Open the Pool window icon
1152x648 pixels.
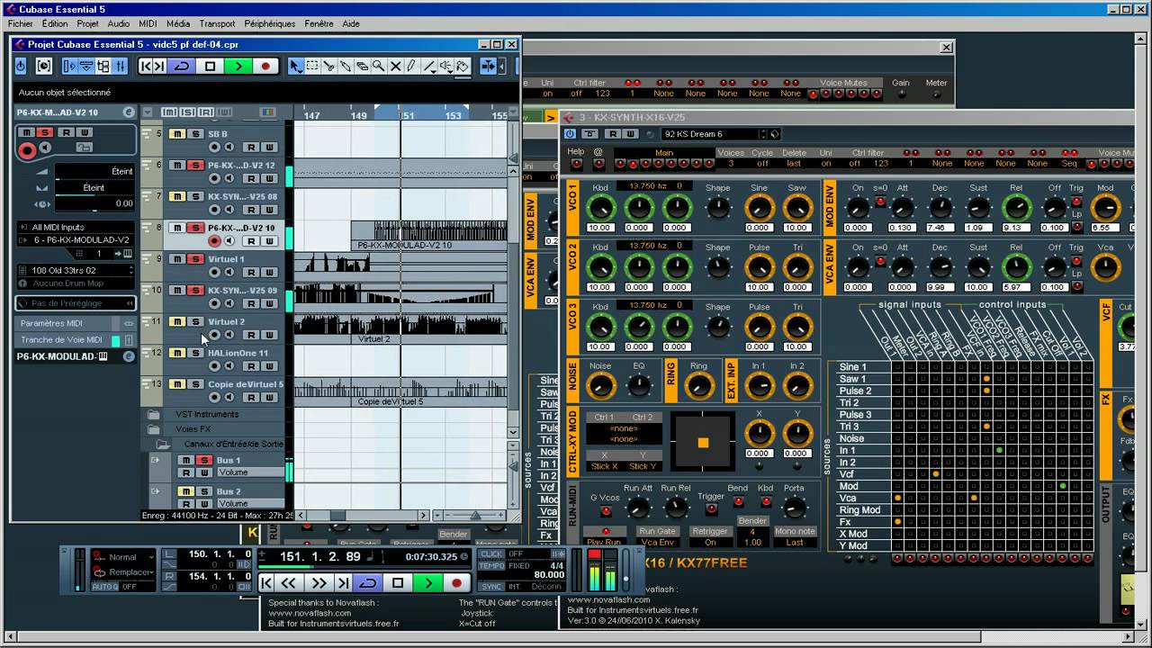[103, 66]
